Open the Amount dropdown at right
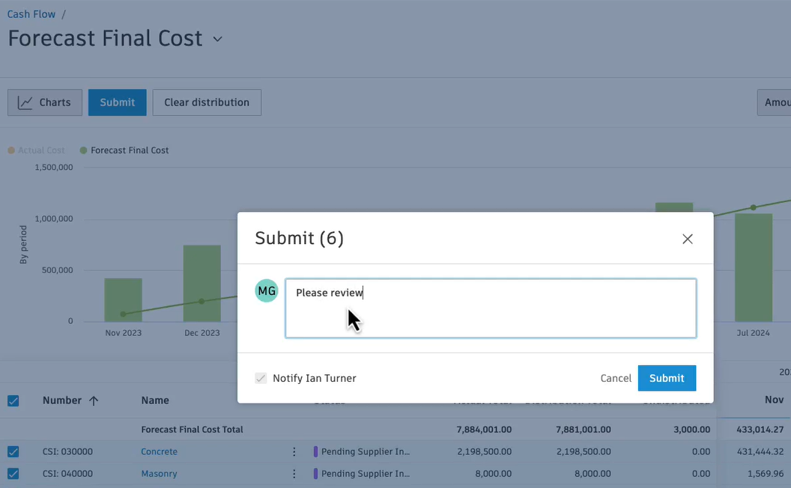Viewport: 791px width, 488px height. (774, 103)
